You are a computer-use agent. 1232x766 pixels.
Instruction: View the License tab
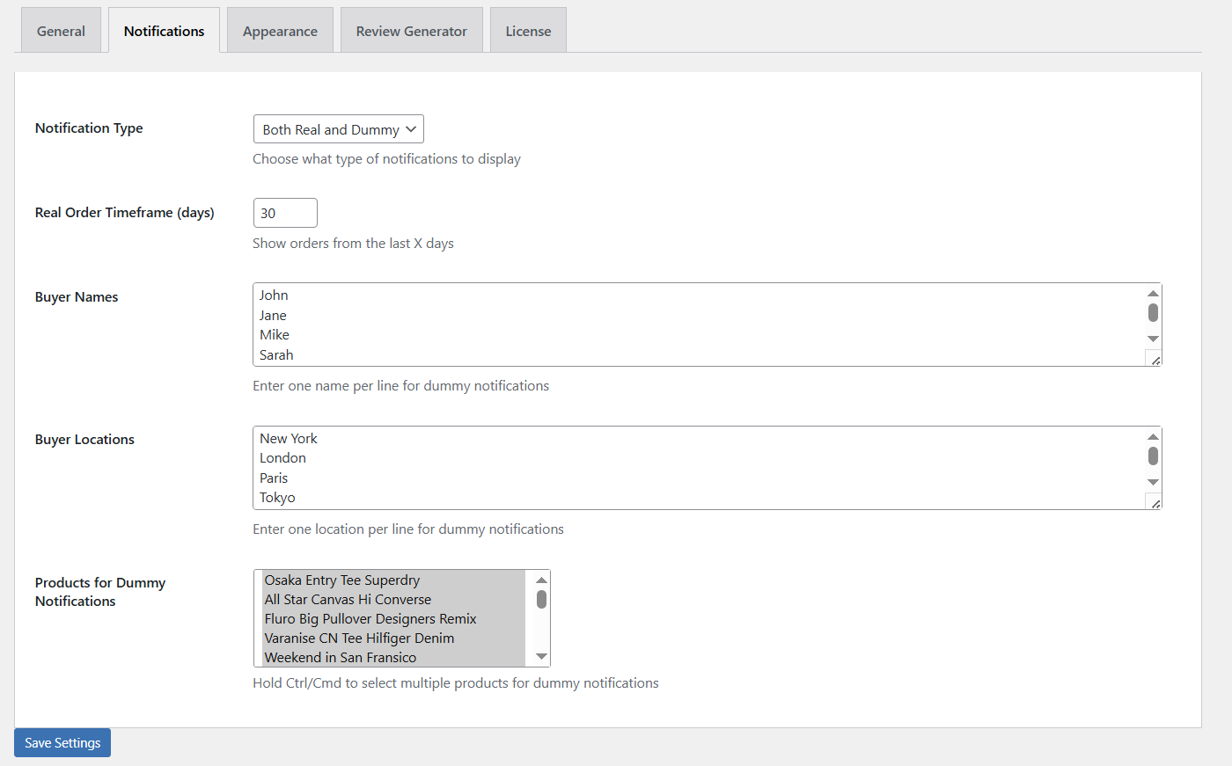[527, 30]
